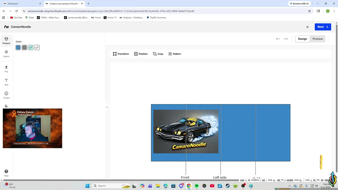Viewport: 338px width, 190px height.
Task: Open the YouTube bookmark
Action: (16, 18)
